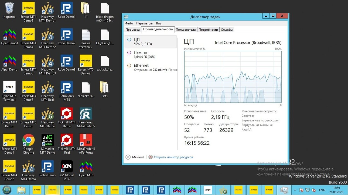Open the Google Chrome desktop shortcut
This screenshot has height=195, width=348.
click(x=28, y=144)
